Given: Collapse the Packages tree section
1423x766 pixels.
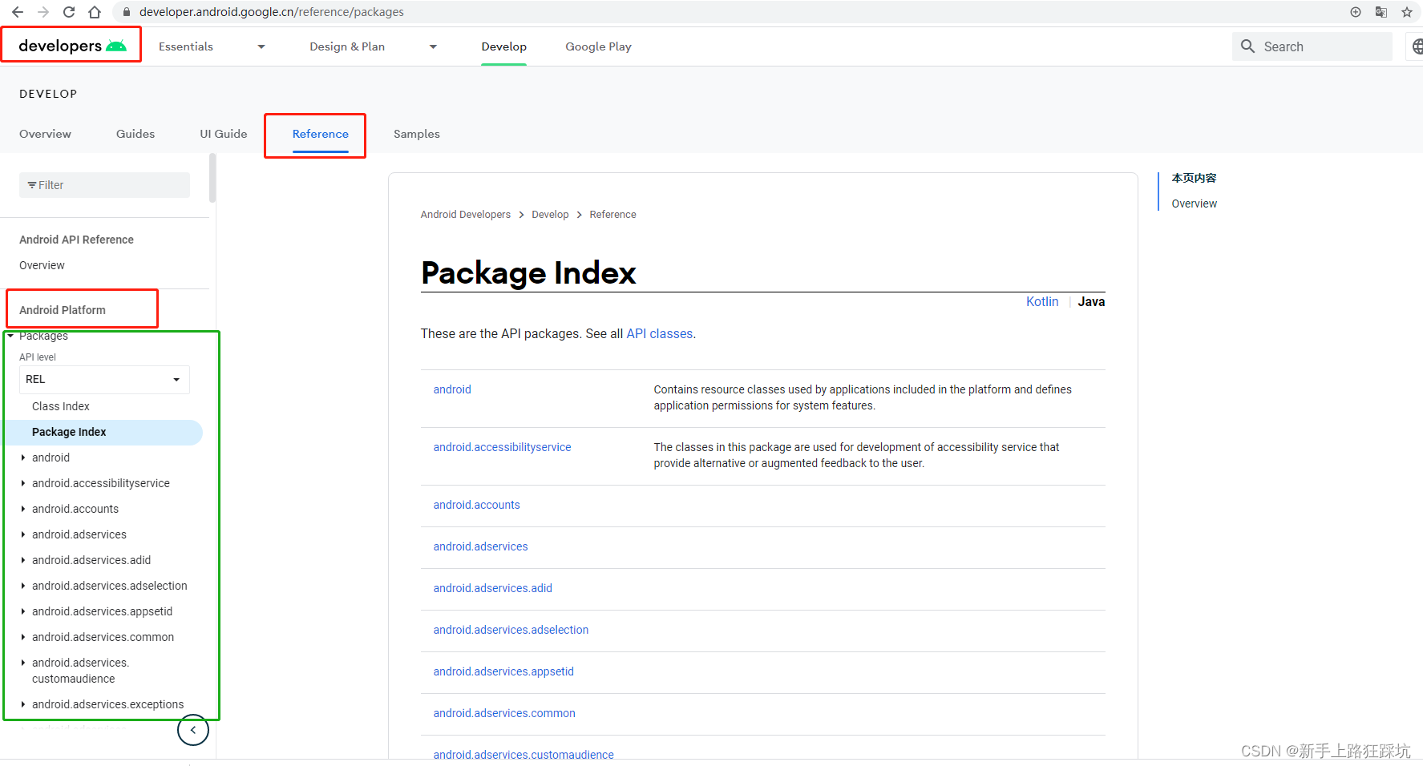Looking at the screenshot, I should coord(10,336).
